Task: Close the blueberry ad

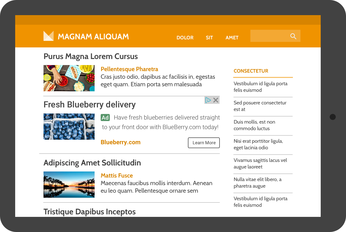Action: point(216,100)
